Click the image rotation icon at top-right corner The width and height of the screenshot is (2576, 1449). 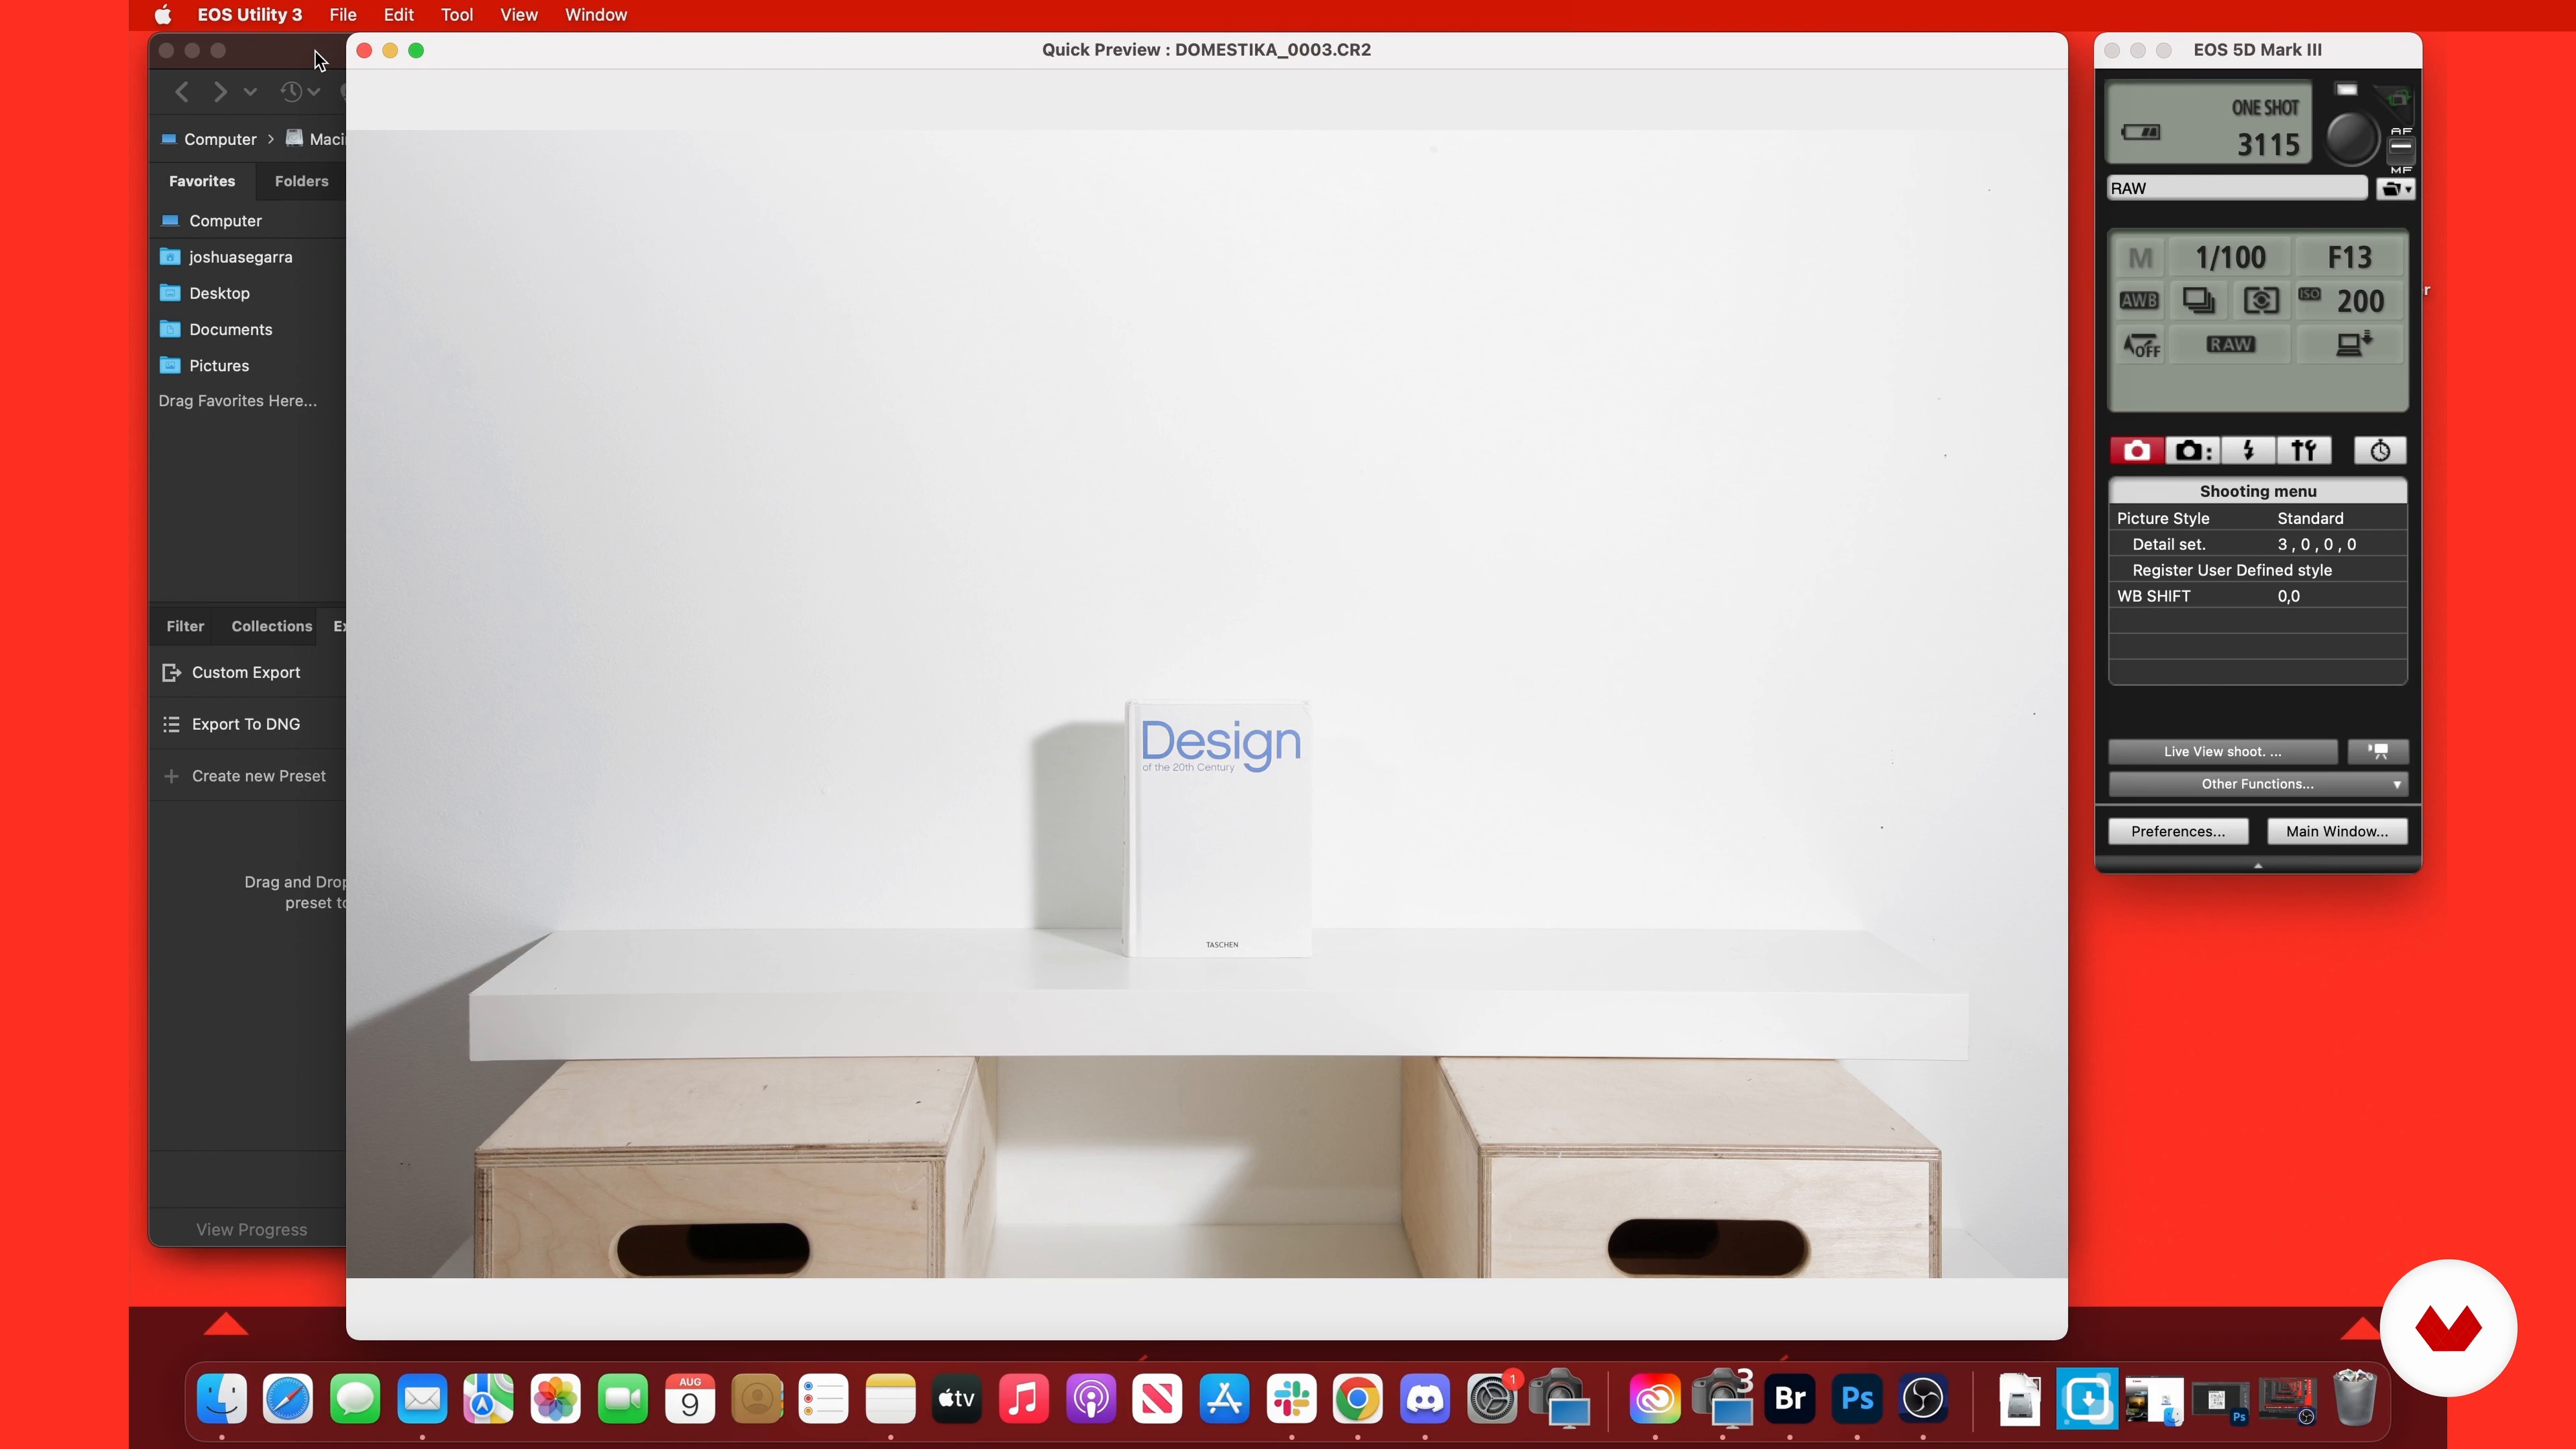point(2397,99)
